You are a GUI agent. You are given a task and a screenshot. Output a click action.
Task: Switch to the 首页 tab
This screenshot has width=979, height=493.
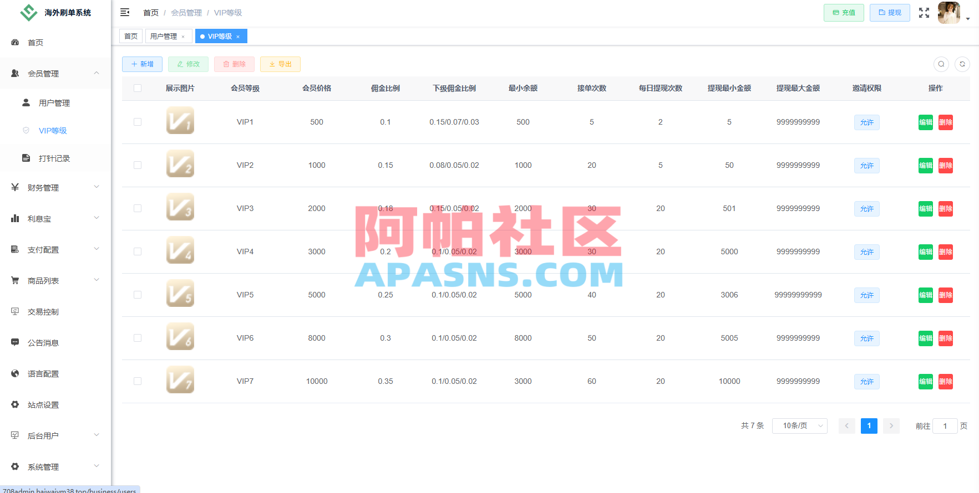click(x=131, y=36)
